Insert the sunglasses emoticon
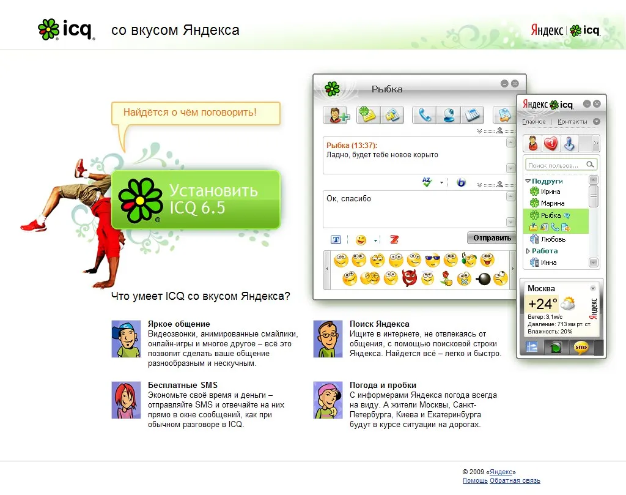The width and height of the screenshot is (626, 495). tap(432, 260)
